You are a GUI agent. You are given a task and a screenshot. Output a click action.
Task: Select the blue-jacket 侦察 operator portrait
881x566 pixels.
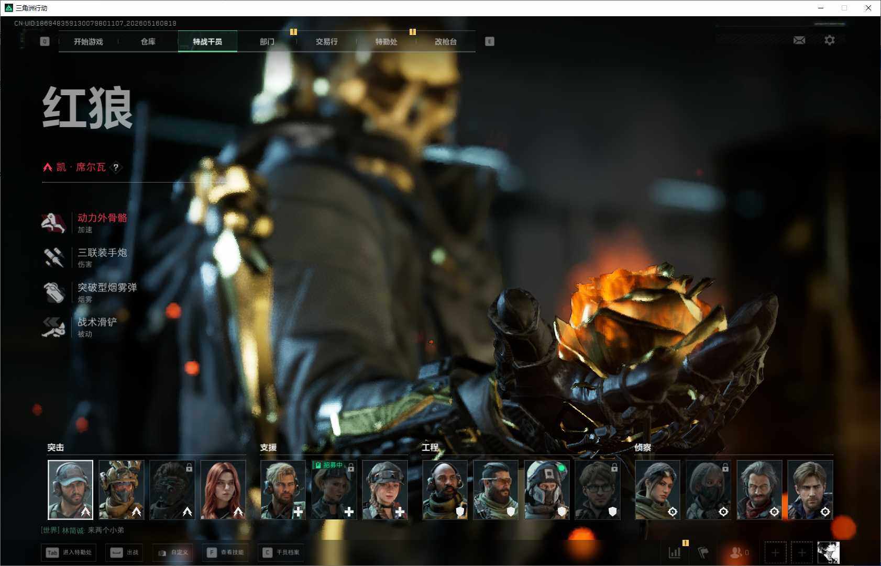tap(810, 490)
